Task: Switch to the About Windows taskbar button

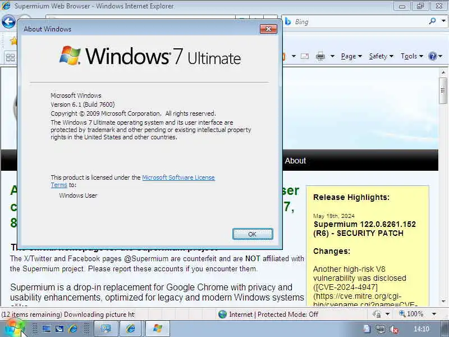Action: tap(158, 329)
